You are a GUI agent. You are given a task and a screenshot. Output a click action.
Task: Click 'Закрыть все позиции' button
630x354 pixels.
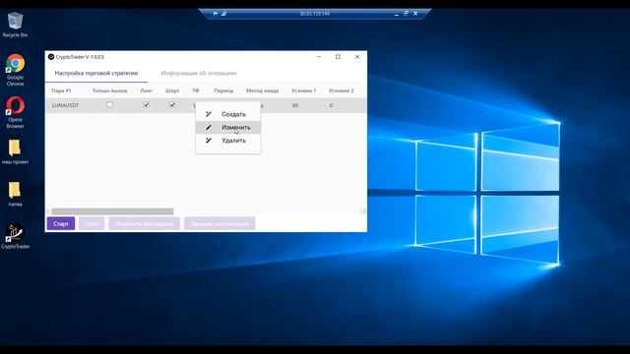click(220, 223)
